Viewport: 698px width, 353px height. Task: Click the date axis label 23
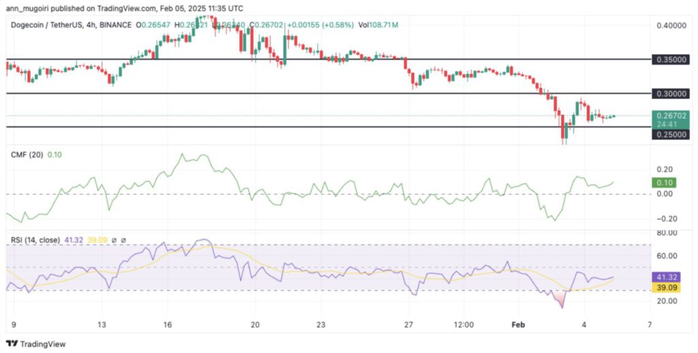(322, 325)
